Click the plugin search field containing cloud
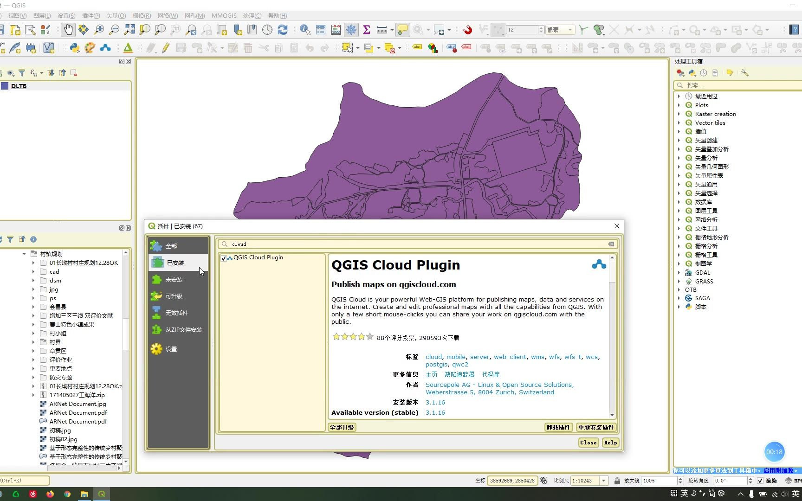This screenshot has width=802, height=501. [x=418, y=244]
